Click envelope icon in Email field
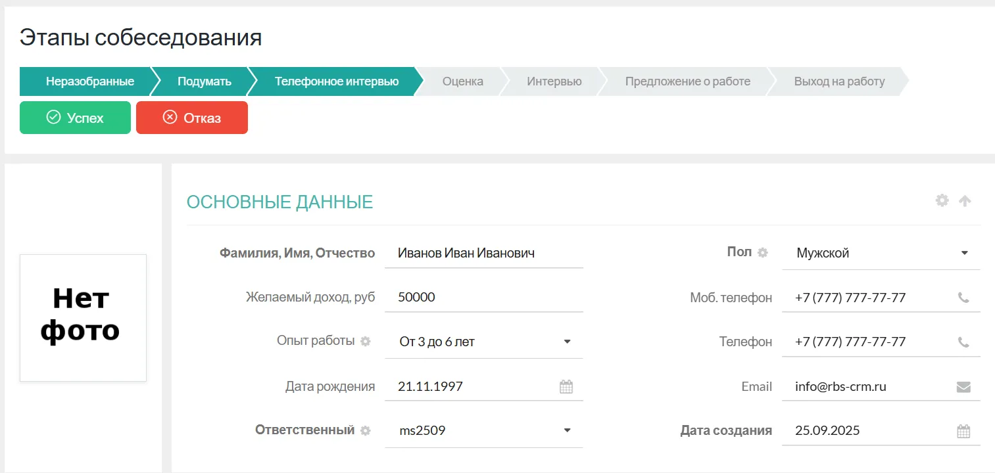The image size is (995, 473). point(963,387)
